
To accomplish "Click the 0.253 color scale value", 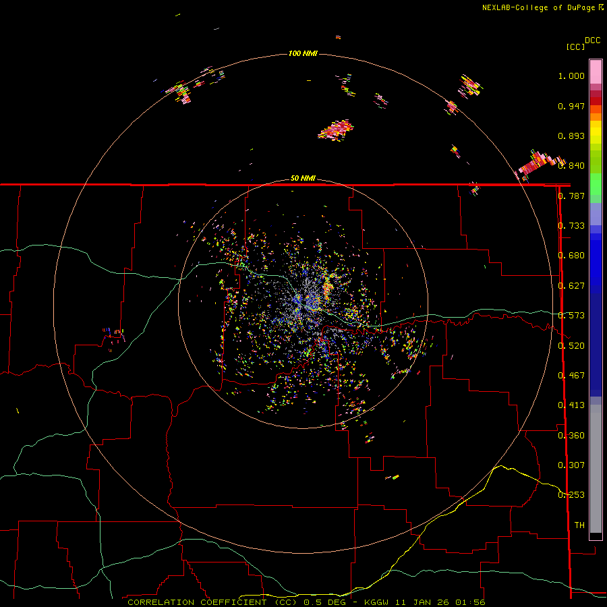I will pos(571,495).
